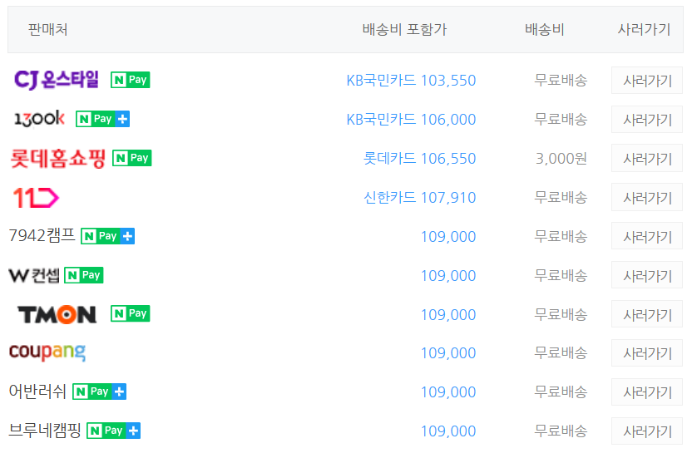Click 무료배송 text in coupang row
Image resolution: width=687 pixels, height=458 pixels.
pos(561,353)
